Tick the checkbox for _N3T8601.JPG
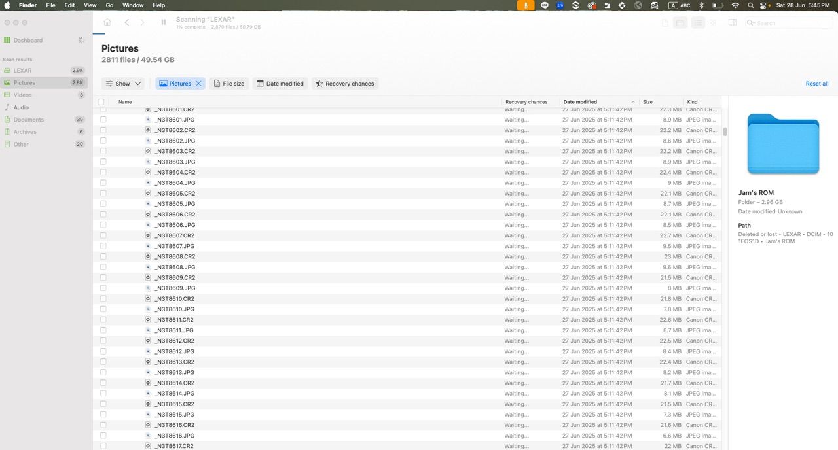838x450 pixels. tap(103, 120)
